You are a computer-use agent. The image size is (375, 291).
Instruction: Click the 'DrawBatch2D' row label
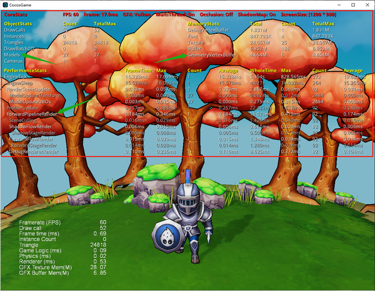pos(19,49)
